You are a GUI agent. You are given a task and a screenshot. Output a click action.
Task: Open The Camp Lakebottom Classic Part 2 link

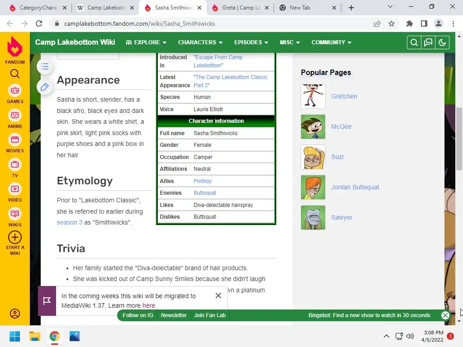click(x=231, y=81)
